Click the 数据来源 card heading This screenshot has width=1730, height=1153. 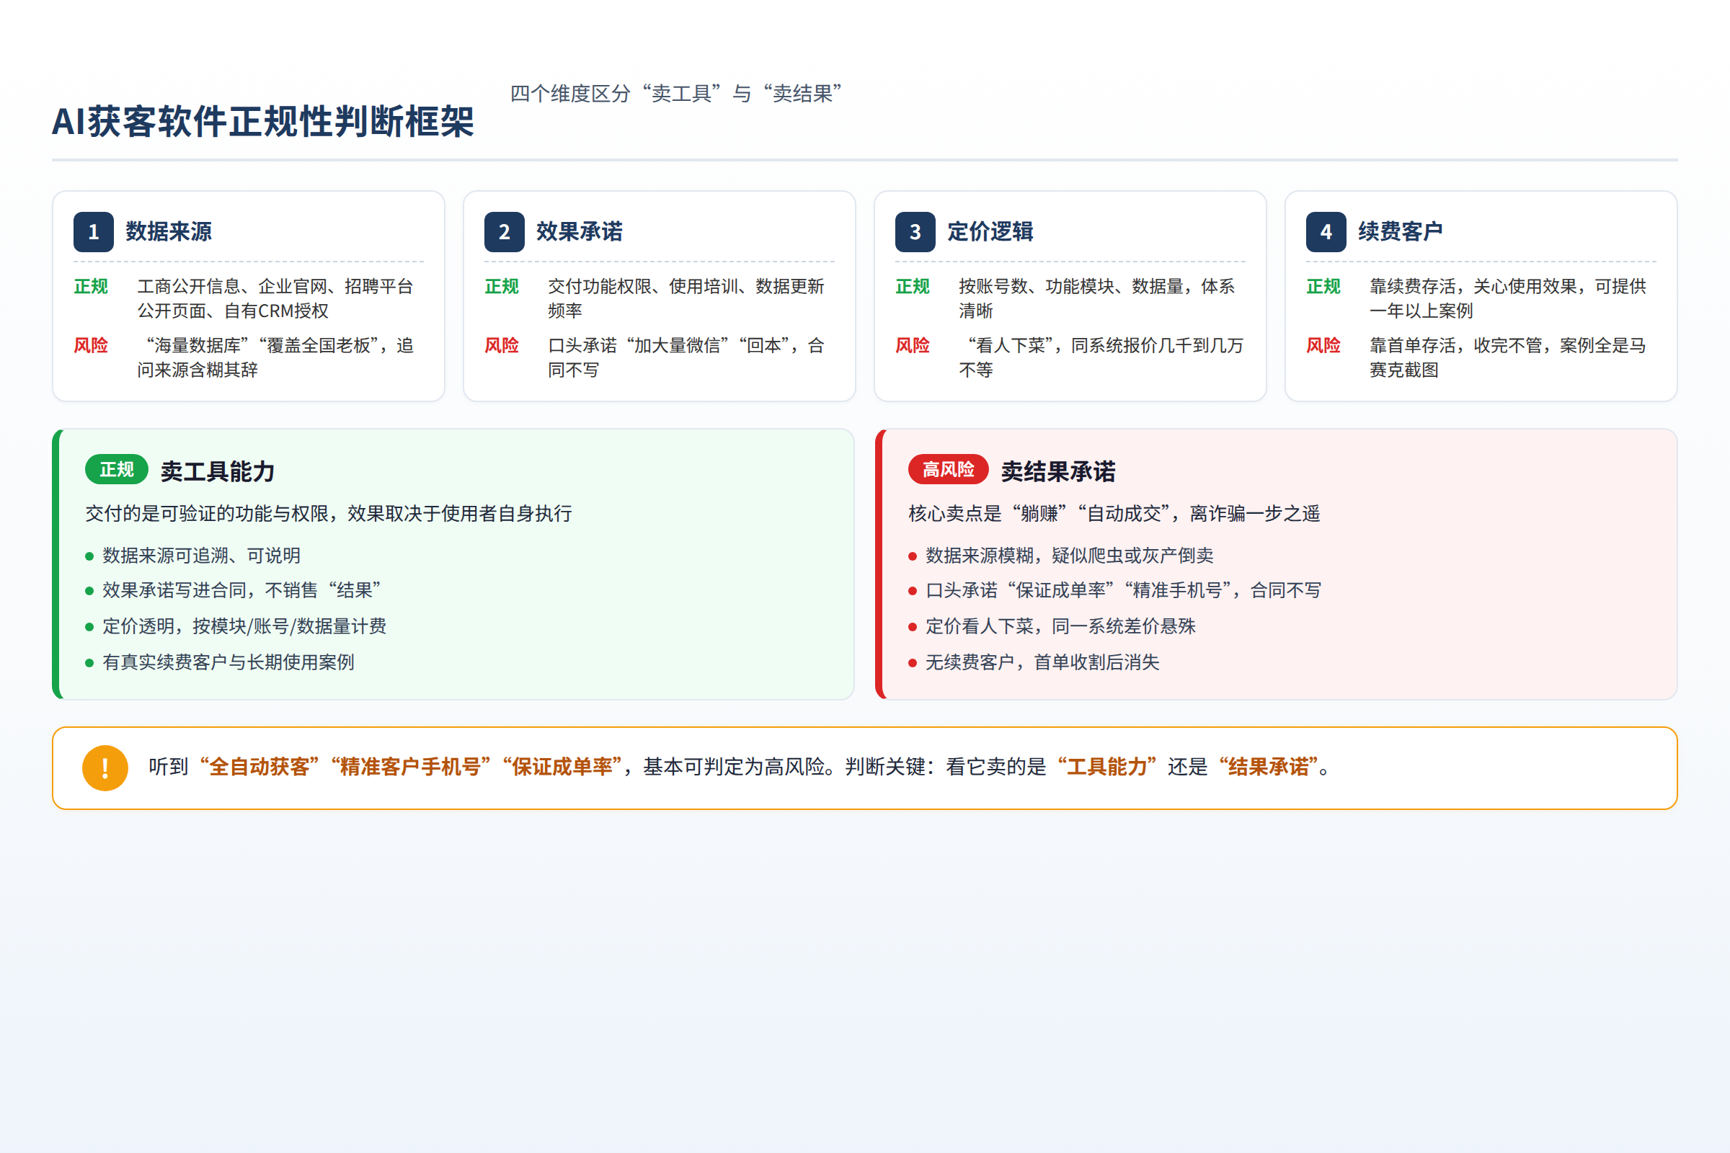(x=169, y=231)
